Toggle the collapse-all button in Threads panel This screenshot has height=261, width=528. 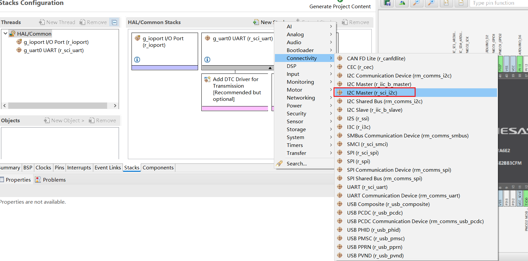coord(114,22)
